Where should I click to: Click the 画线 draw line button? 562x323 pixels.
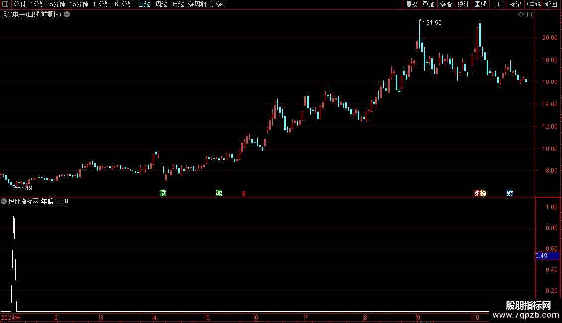(480, 4)
